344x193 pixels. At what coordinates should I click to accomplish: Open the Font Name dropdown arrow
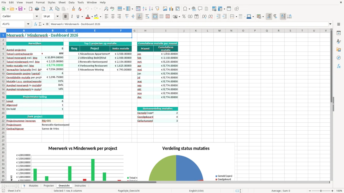pyautogui.click(x=37, y=17)
